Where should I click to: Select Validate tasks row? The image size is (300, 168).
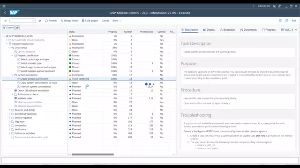[x=25, y=98]
